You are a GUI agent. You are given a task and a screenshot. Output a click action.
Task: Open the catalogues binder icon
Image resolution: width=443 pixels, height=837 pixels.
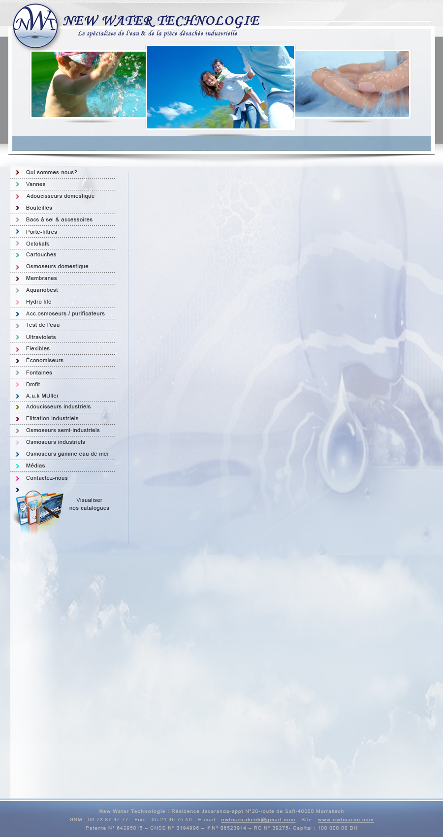pyautogui.click(x=39, y=511)
